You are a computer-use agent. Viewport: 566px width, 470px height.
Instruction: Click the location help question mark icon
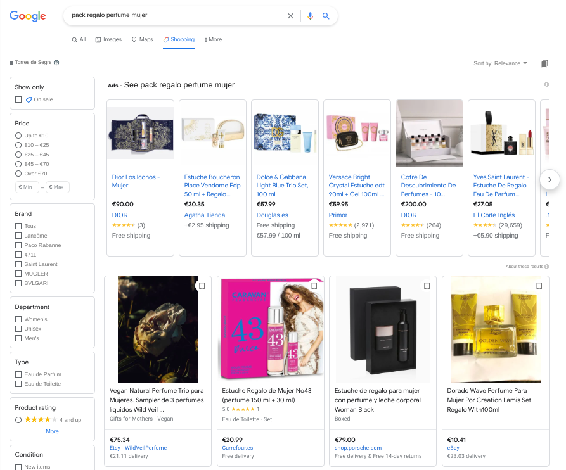tap(56, 63)
